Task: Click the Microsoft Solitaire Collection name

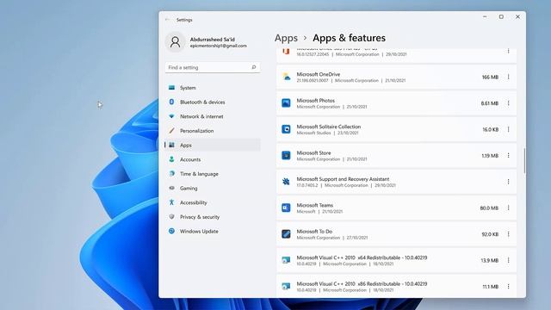Action: coord(329,127)
